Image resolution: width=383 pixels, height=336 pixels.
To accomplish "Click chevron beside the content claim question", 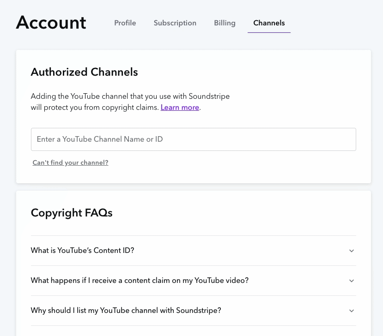I will tap(351, 281).
